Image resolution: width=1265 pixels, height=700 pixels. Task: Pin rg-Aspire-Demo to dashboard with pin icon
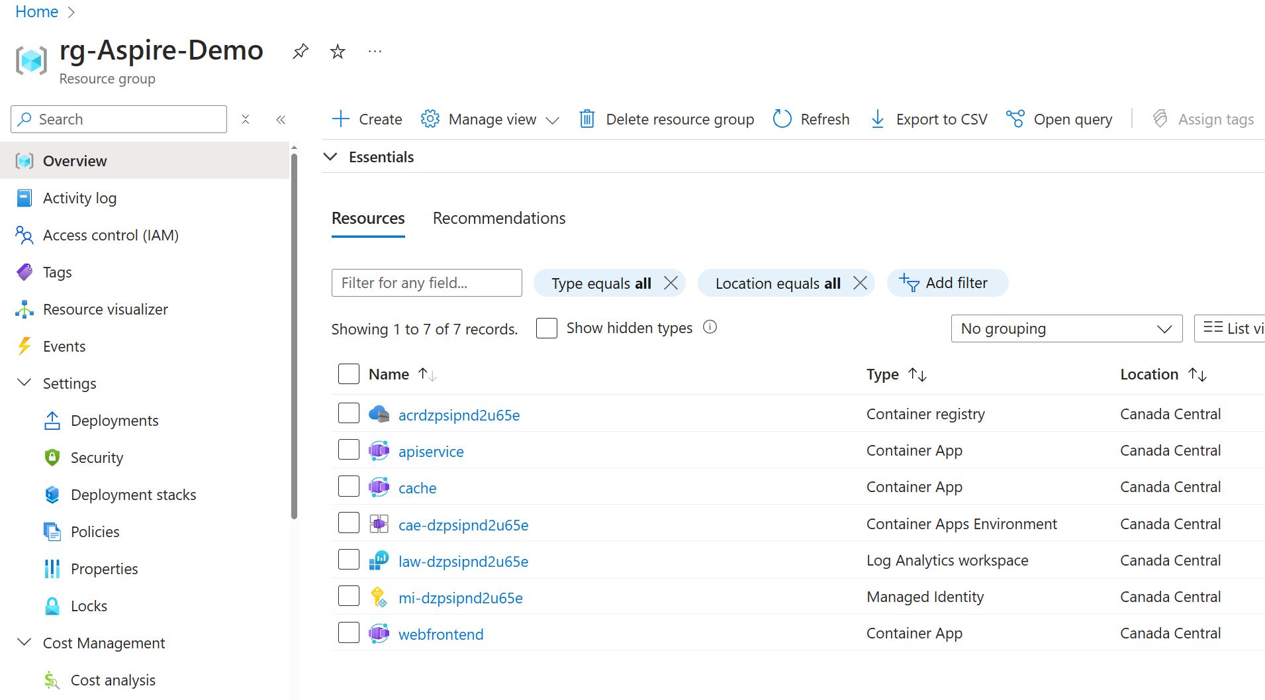coord(301,51)
